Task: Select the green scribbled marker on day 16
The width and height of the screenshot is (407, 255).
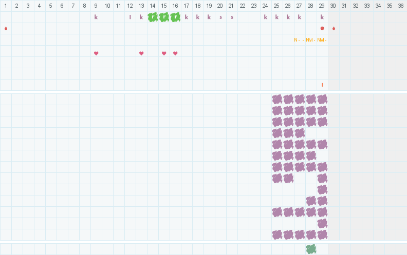Action: [175, 17]
